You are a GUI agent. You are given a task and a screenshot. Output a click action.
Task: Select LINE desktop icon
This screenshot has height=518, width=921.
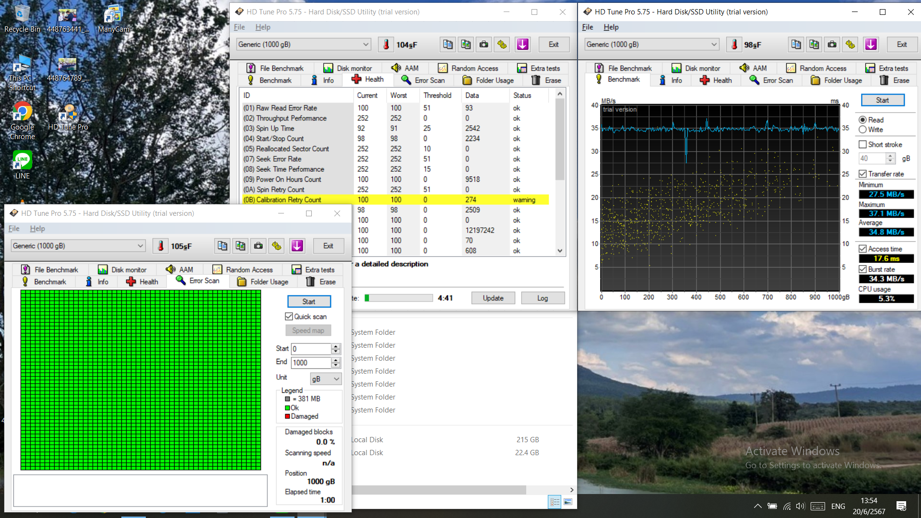click(x=22, y=165)
